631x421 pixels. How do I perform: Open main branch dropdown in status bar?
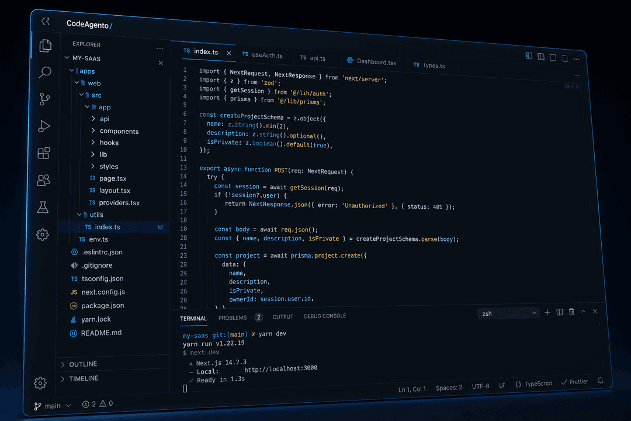53,406
